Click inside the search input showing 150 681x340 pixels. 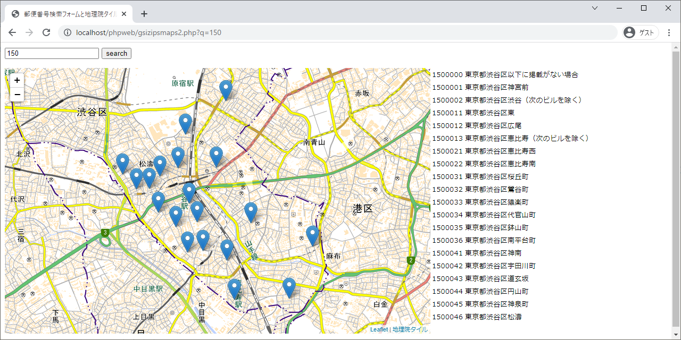coord(51,53)
